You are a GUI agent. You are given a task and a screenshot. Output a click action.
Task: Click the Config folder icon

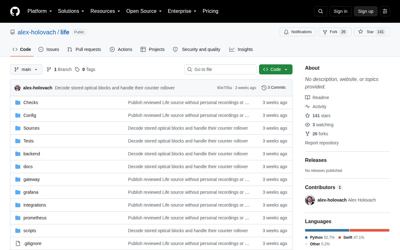point(18,115)
